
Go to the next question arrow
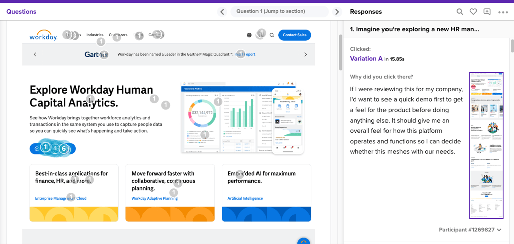click(337, 12)
